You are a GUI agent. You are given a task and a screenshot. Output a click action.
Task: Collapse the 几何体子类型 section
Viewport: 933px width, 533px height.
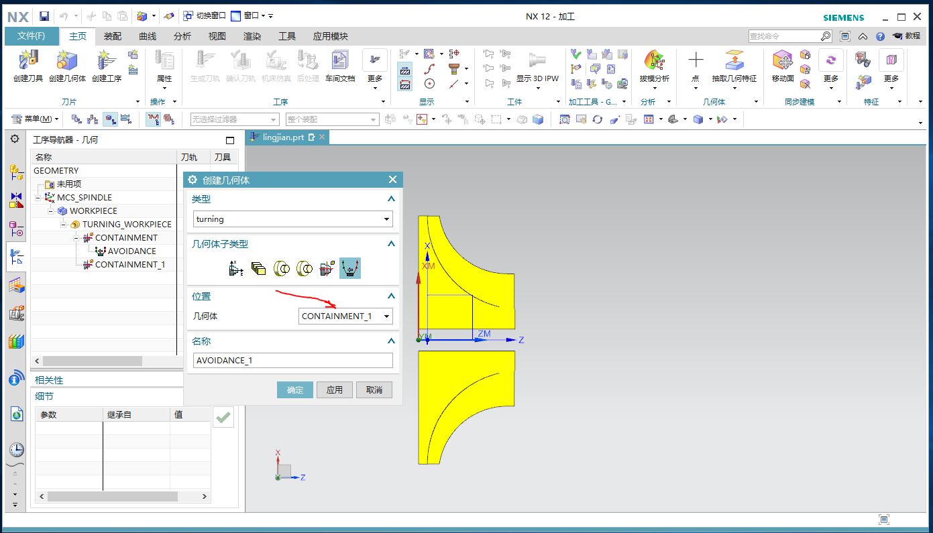[391, 244]
